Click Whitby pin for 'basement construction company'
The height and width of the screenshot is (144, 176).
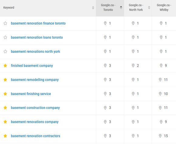[x=160, y=108]
